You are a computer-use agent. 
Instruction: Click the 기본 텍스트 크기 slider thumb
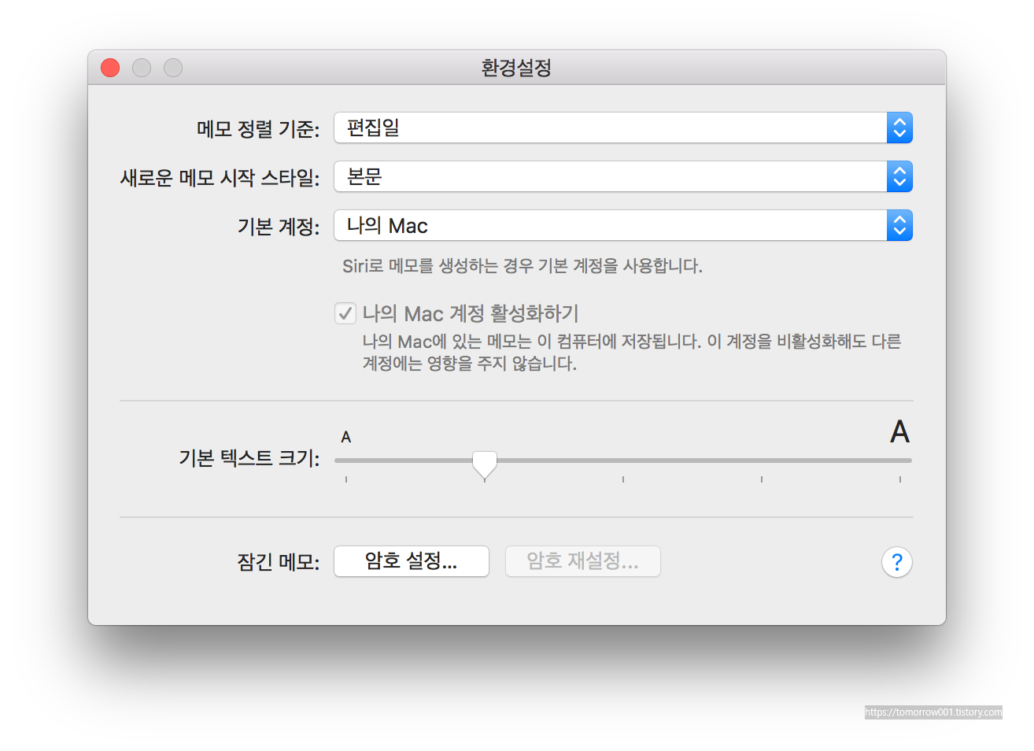click(485, 464)
